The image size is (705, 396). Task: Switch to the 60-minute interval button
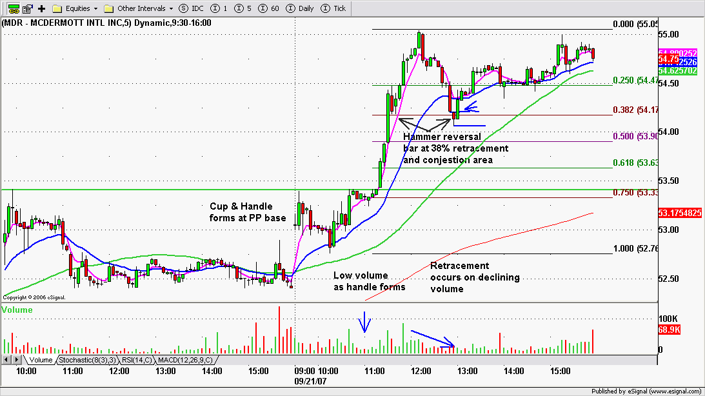pos(269,8)
